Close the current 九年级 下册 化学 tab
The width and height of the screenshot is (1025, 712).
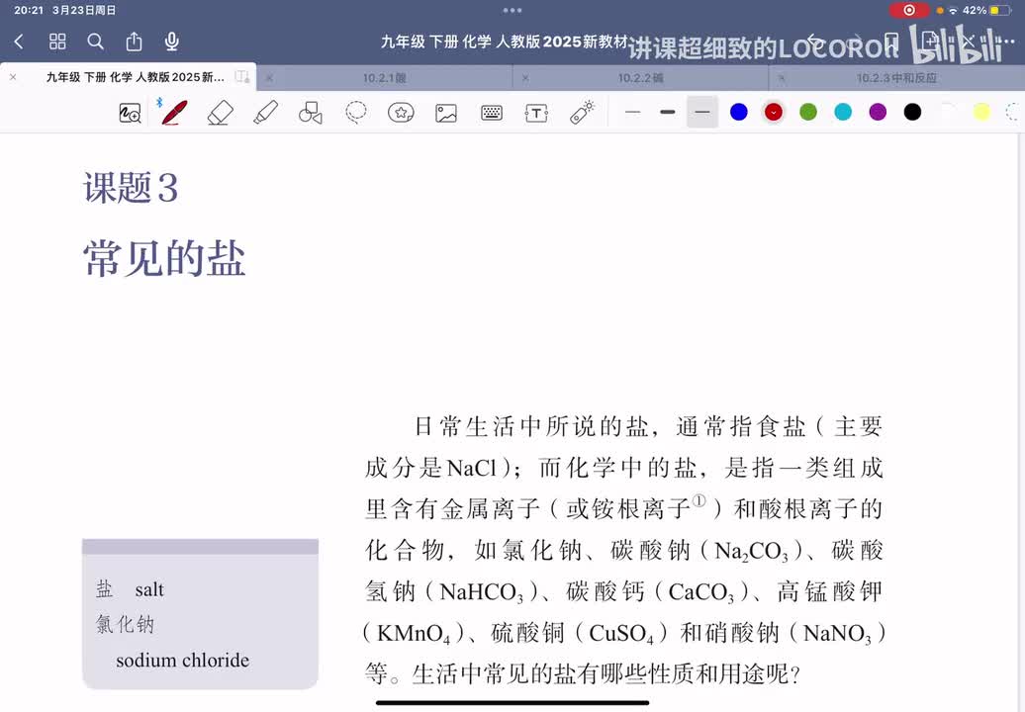[x=13, y=77]
